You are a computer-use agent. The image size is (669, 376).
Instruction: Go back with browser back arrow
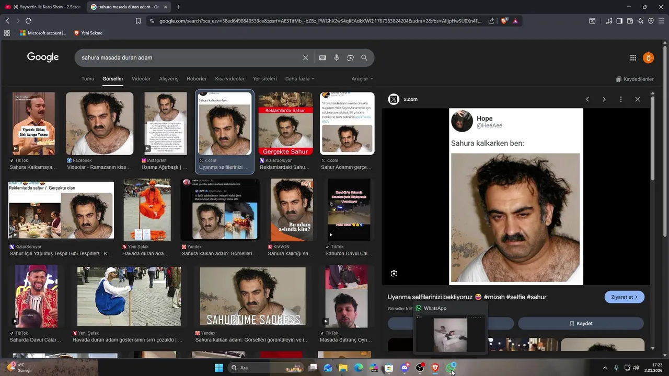point(7,21)
